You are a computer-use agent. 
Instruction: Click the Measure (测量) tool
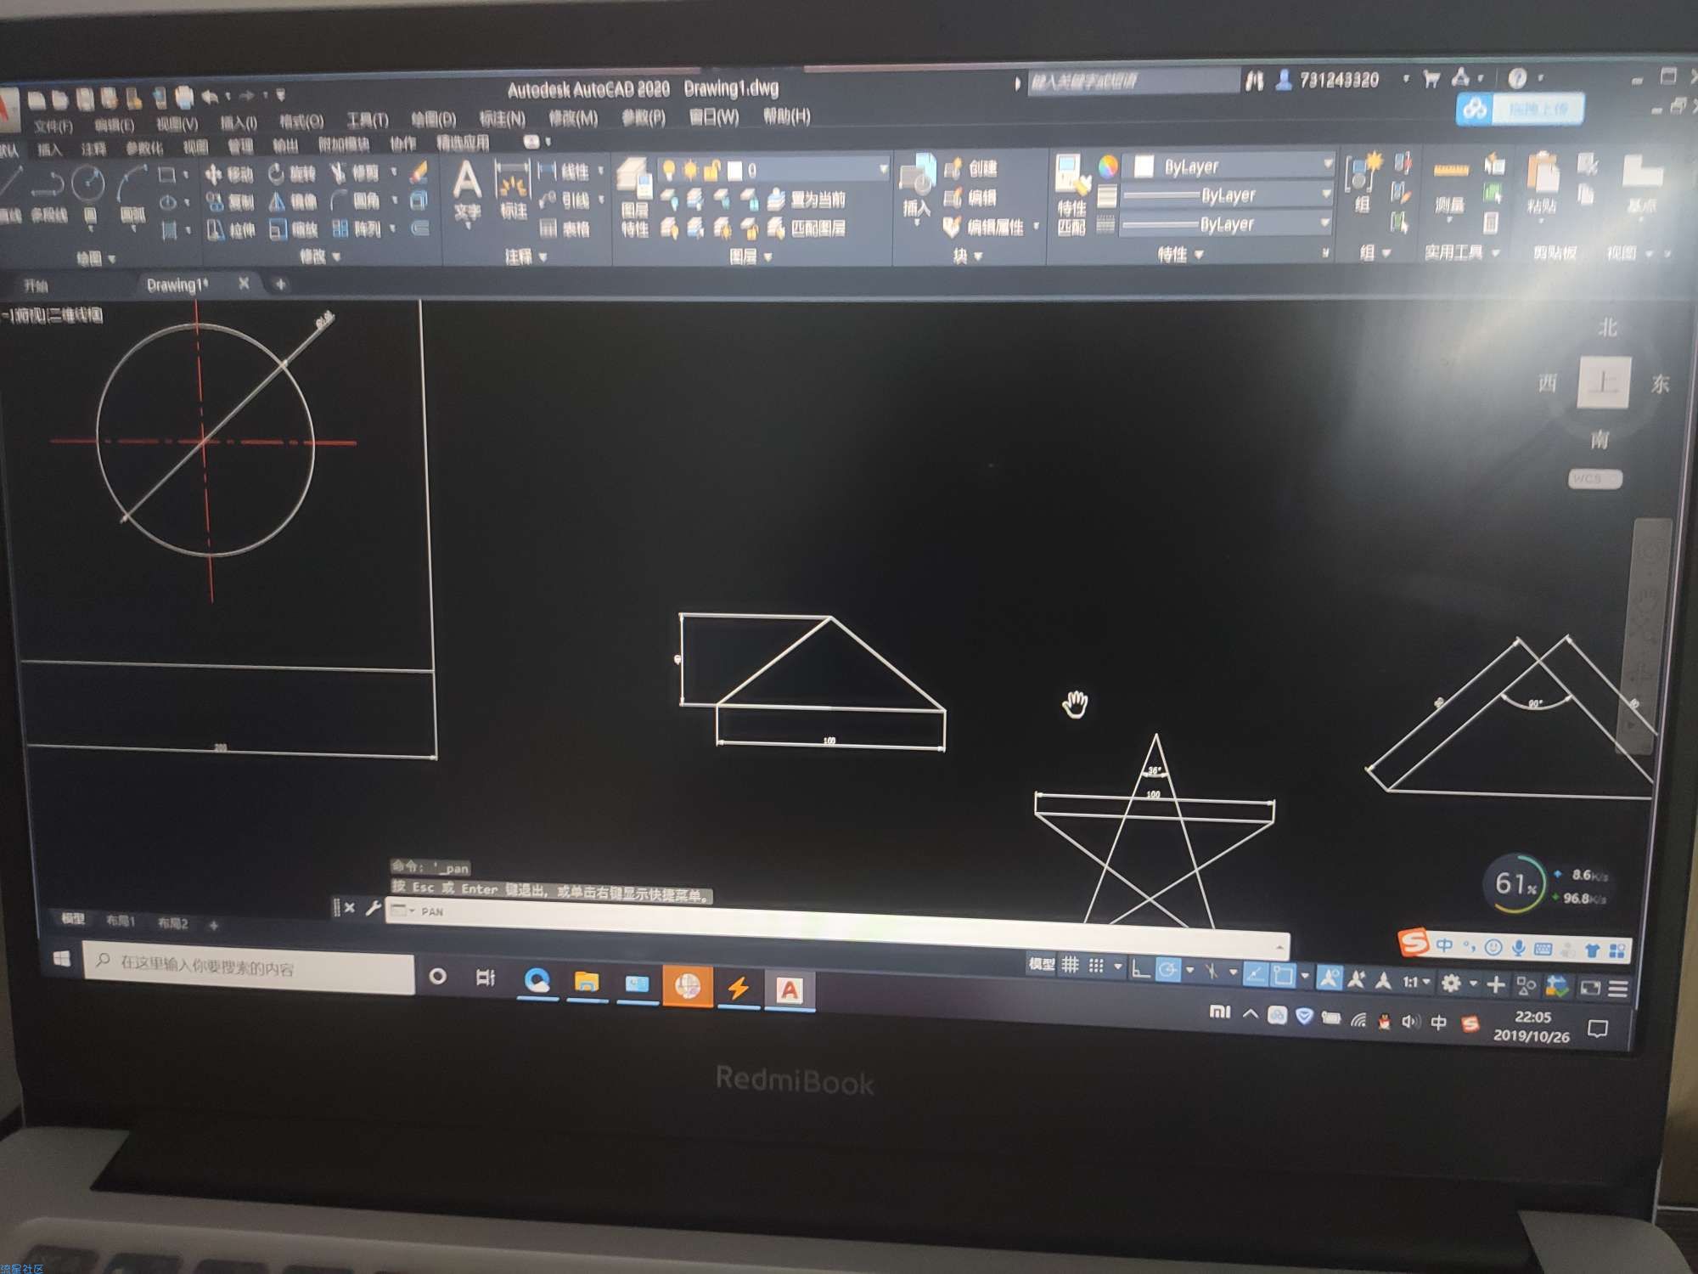(x=1450, y=187)
